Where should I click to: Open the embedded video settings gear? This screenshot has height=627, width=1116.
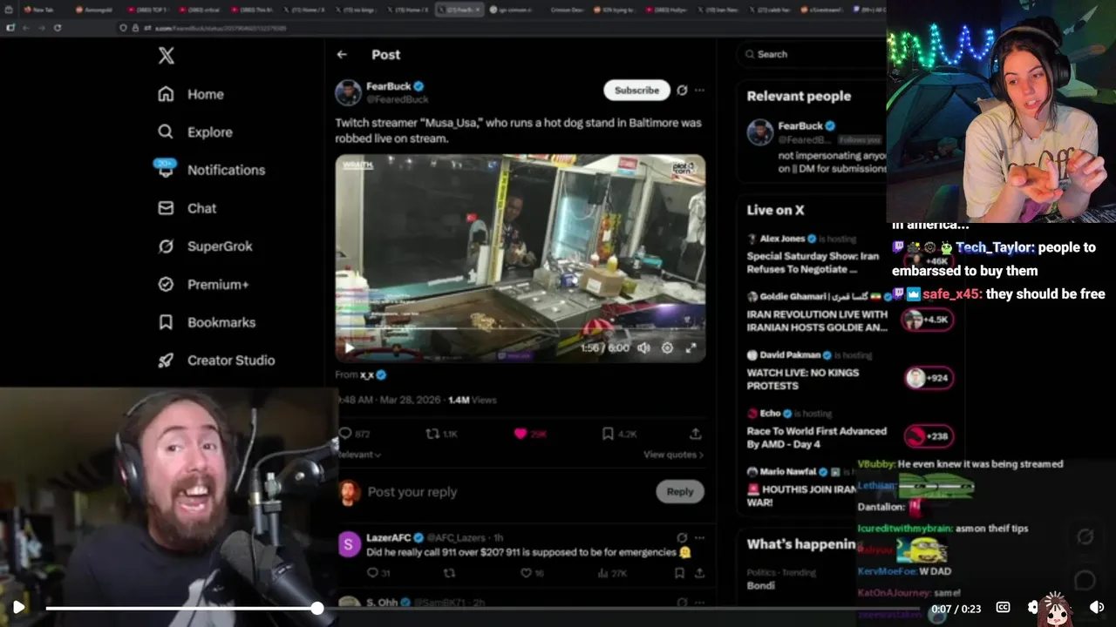(x=667, y=347)
